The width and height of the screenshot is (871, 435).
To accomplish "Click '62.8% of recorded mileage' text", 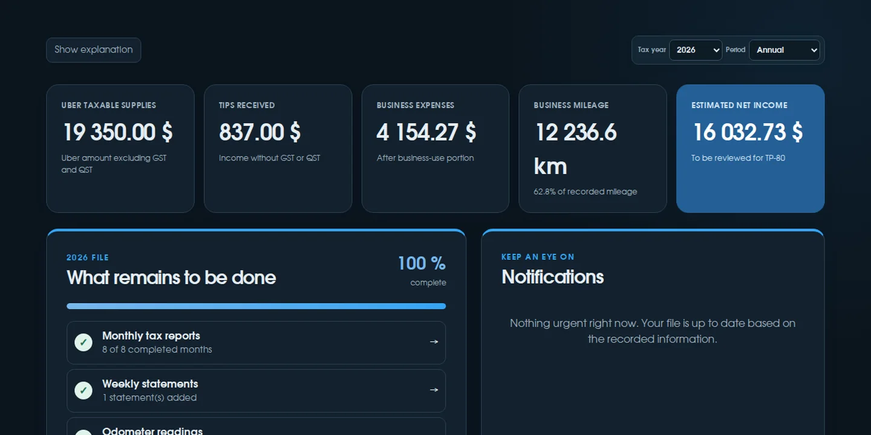I will pyautogui.click(x=586, y=192).
